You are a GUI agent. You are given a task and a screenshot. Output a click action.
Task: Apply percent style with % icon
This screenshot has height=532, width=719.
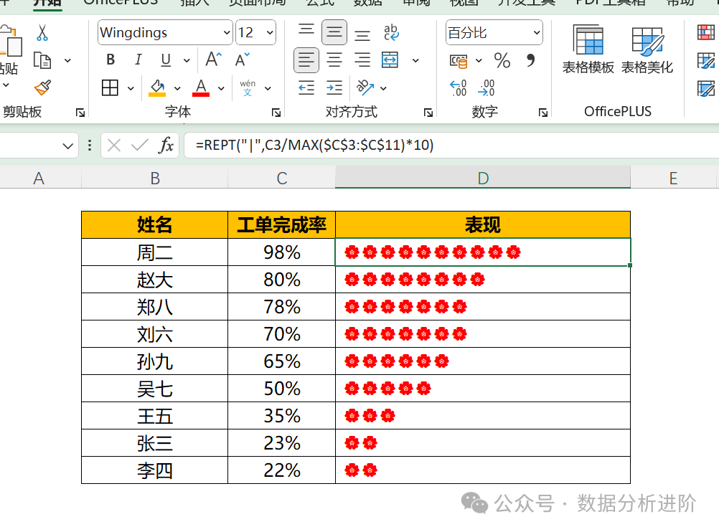[x=502, y=61]
